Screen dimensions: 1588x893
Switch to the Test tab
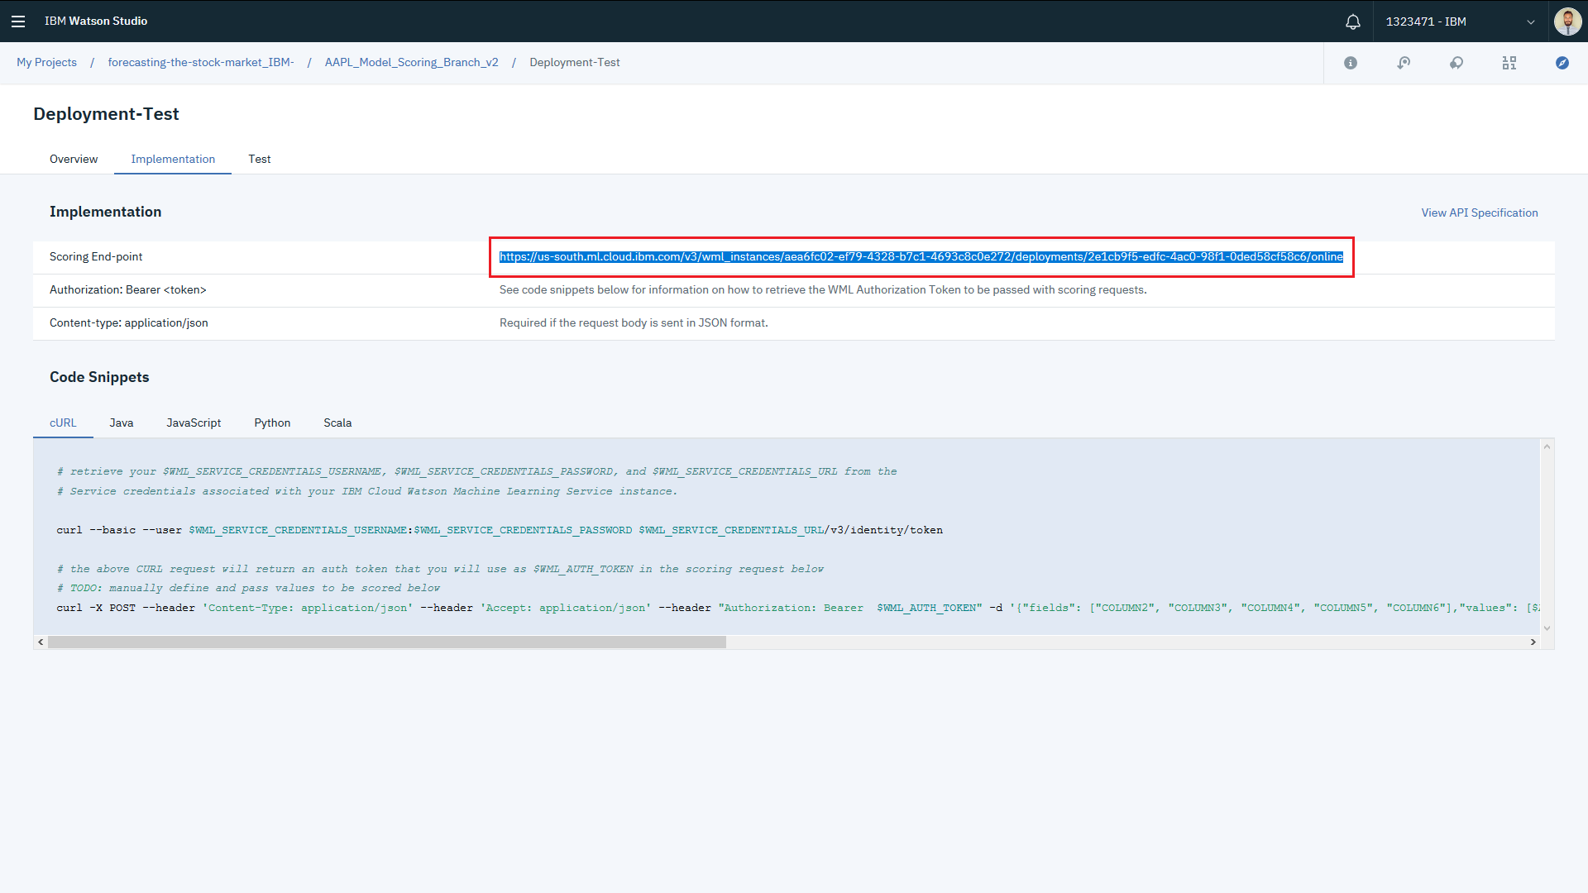[x=259, y=159]
